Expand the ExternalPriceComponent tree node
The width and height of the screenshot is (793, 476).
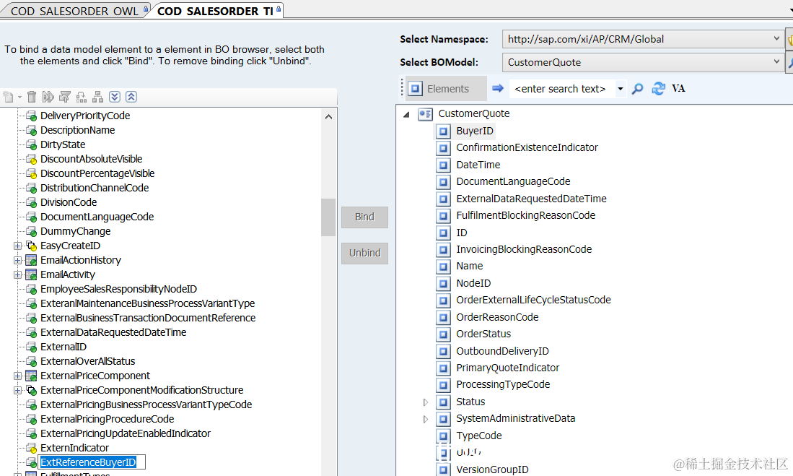pos(17,376)
